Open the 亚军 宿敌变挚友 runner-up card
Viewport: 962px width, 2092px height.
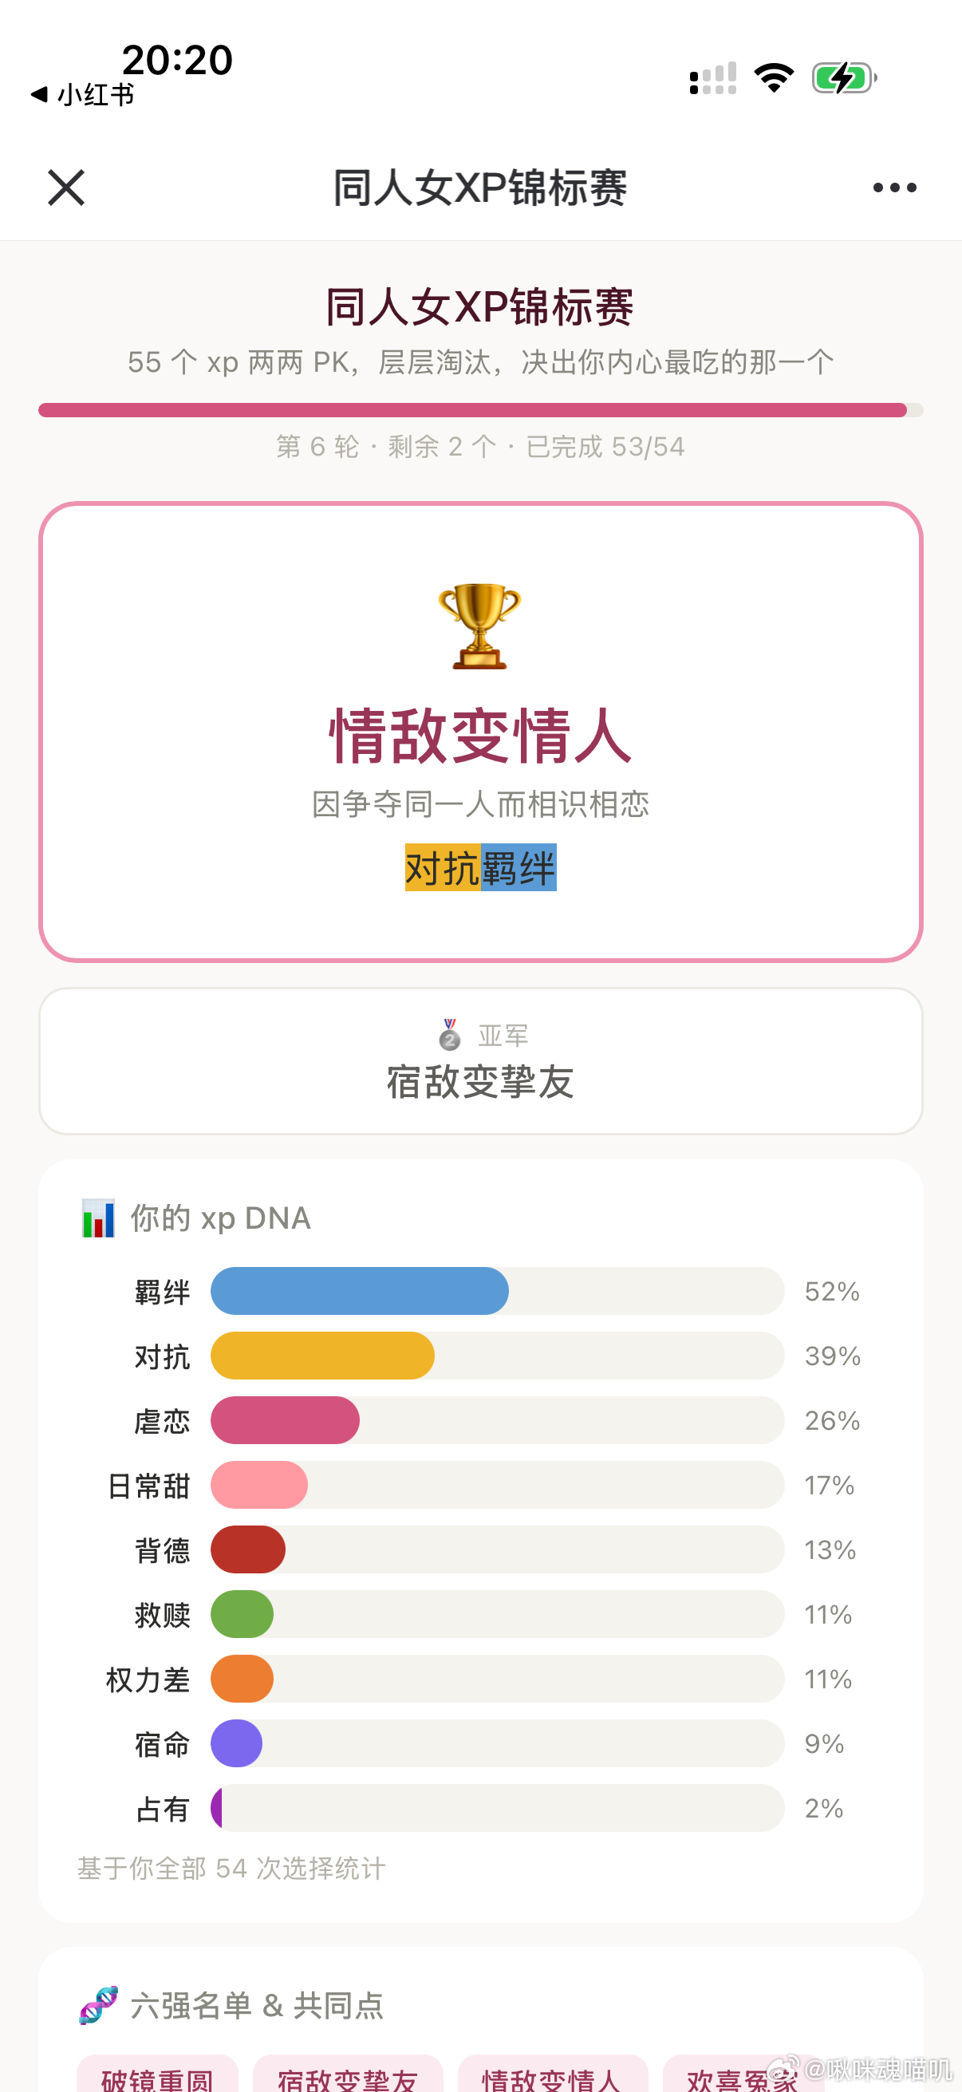coord(480,1060)
